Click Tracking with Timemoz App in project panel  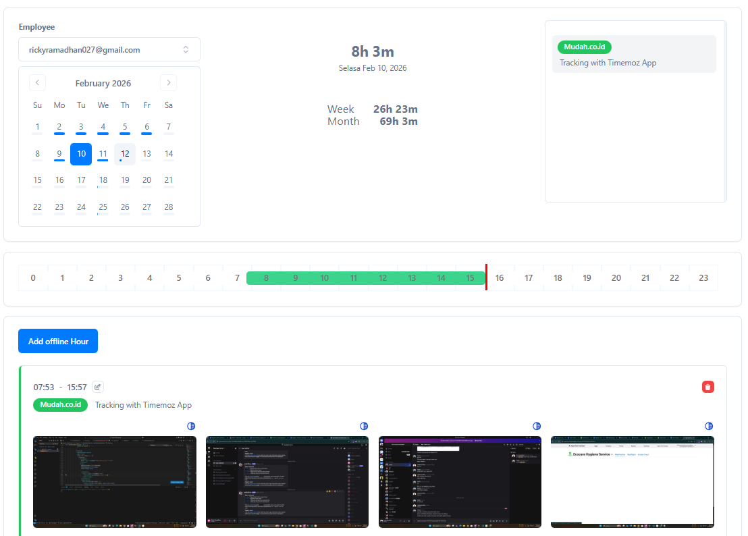coord(608,63)
